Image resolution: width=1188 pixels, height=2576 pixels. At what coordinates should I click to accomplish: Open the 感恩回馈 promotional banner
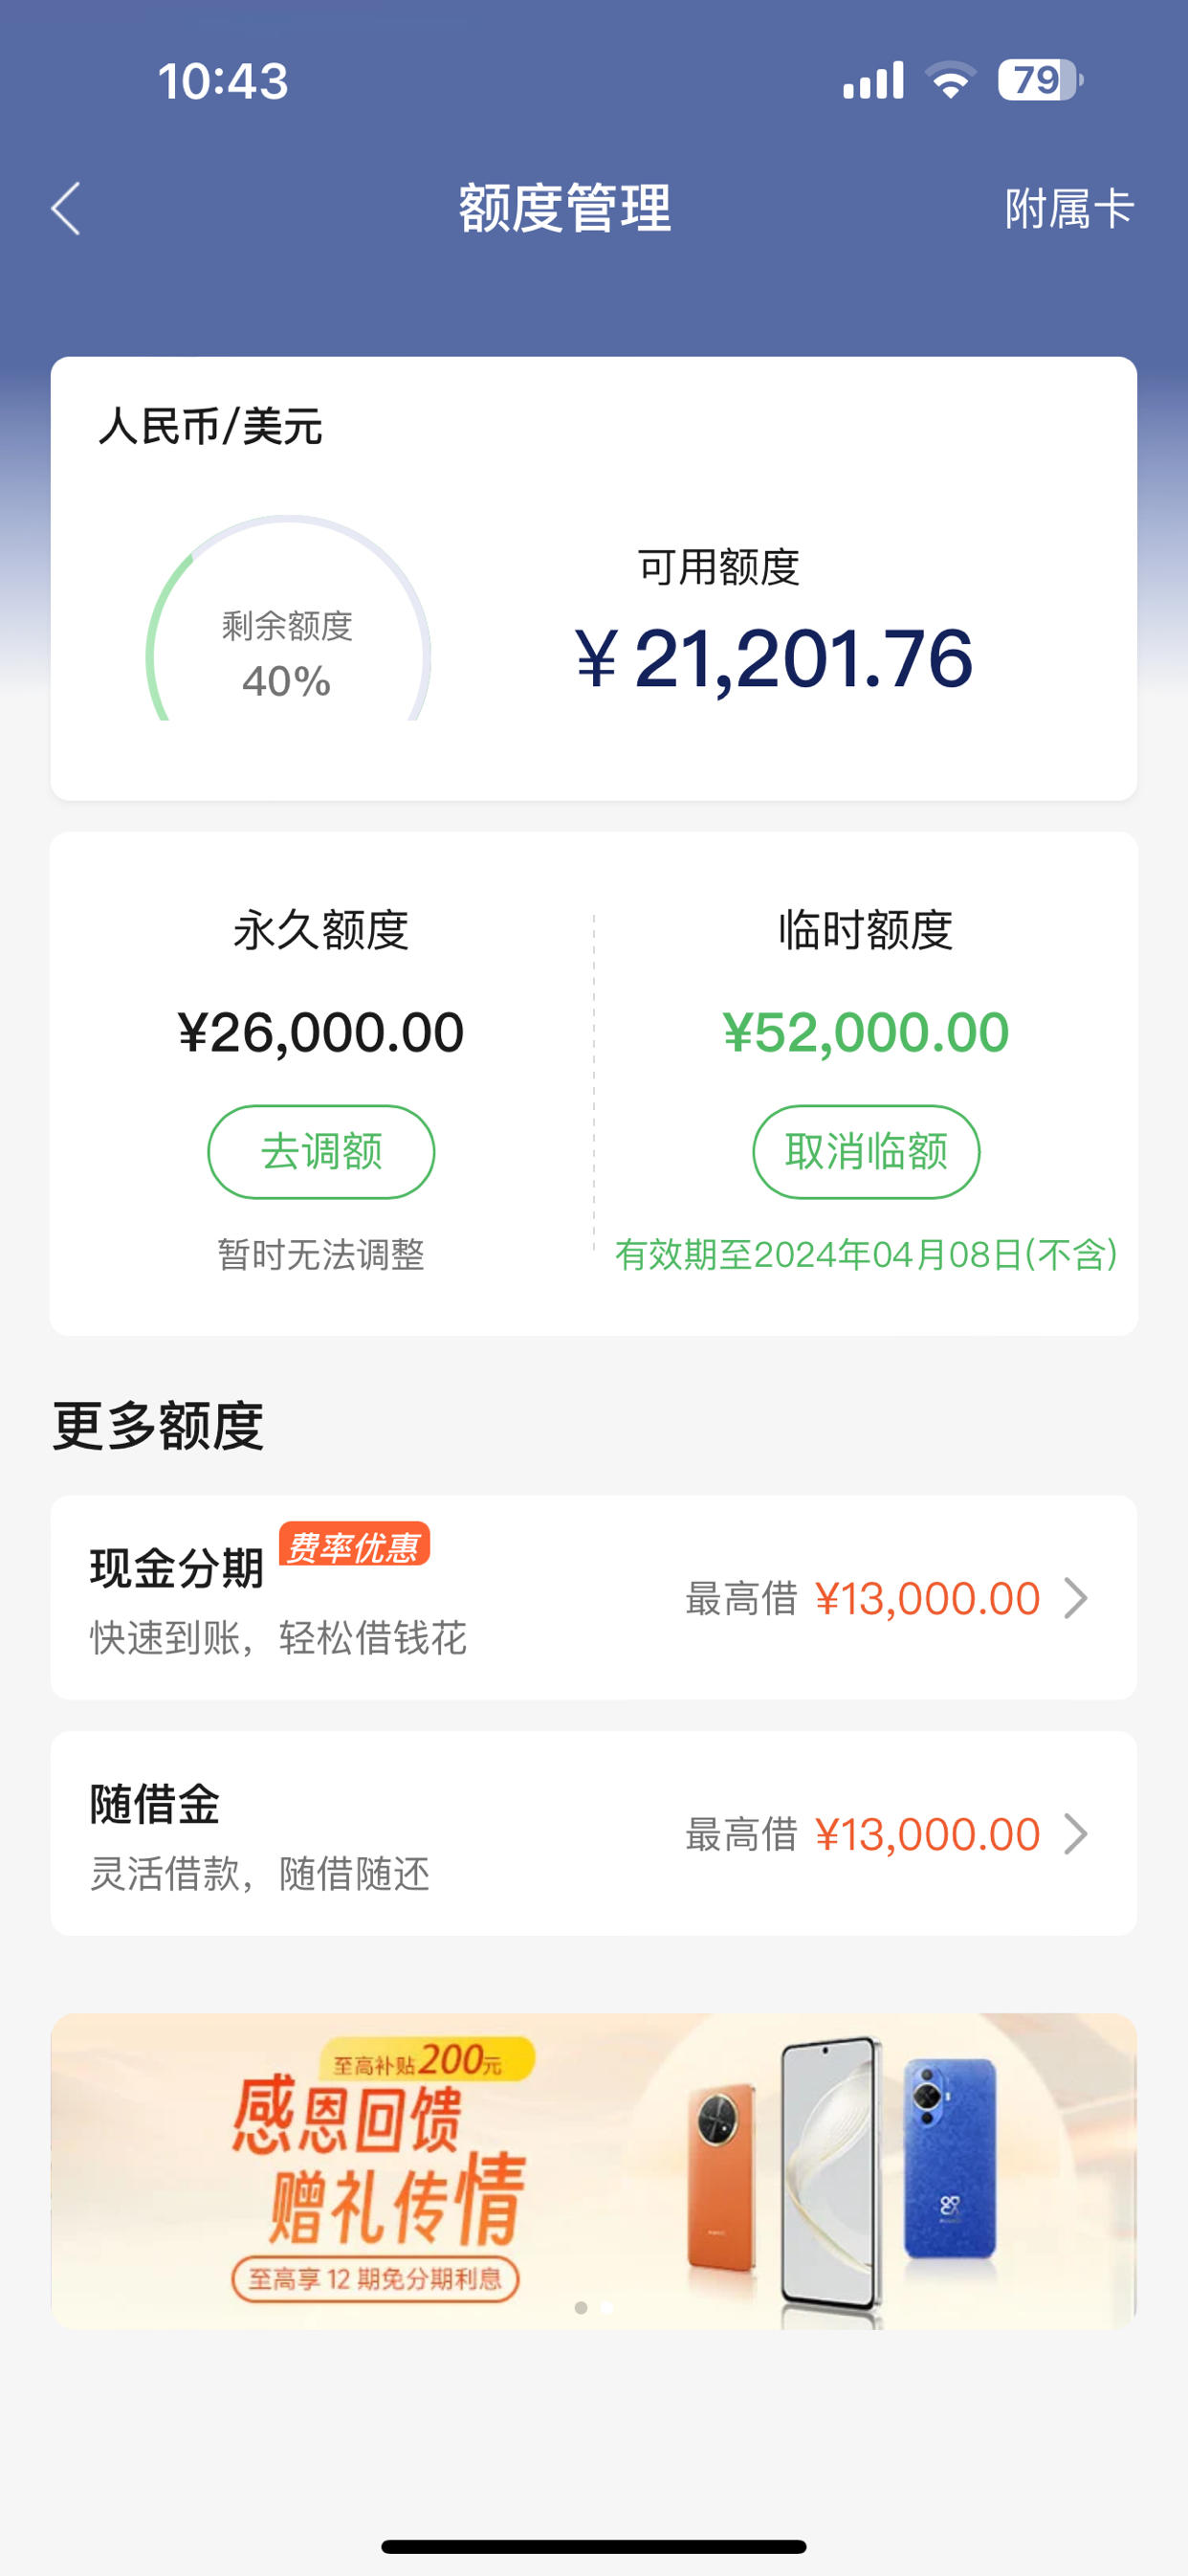coord(594,2171)
